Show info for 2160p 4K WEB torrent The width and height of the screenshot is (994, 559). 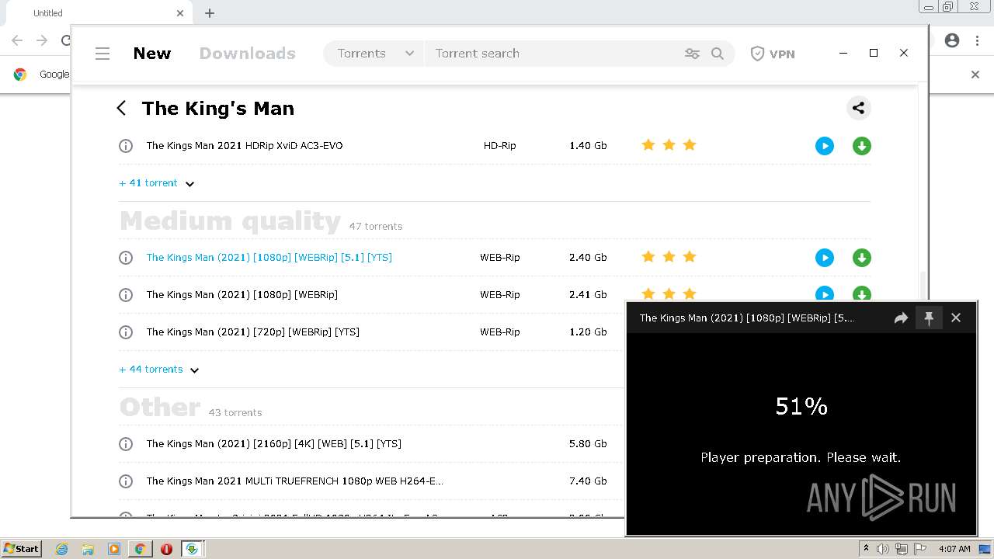point(126,444)
